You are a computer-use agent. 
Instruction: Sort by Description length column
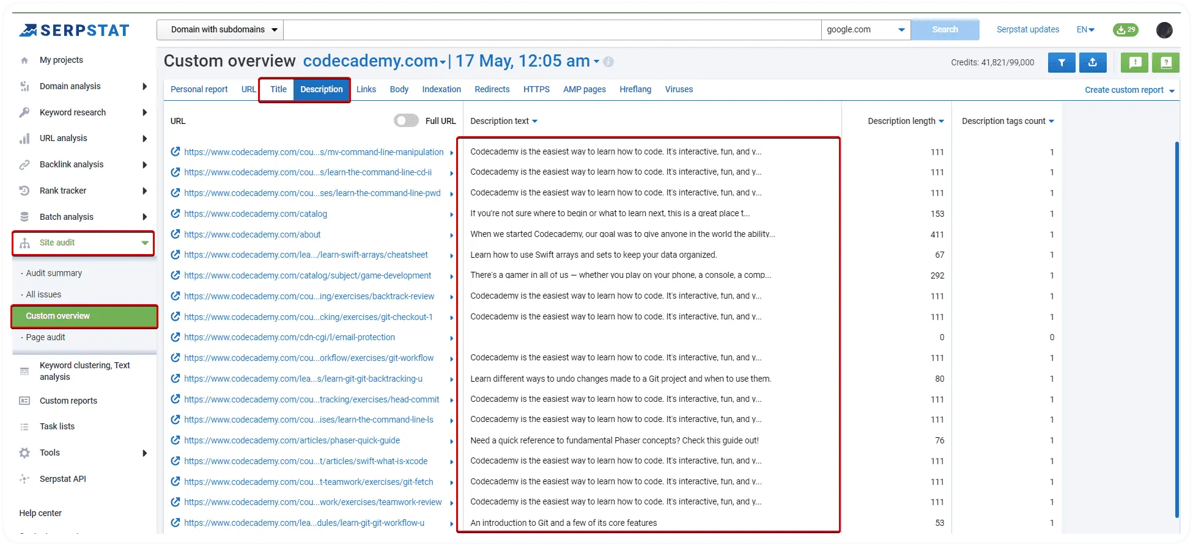906,121
